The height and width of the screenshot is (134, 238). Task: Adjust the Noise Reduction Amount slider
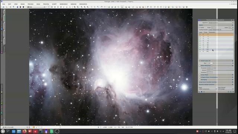click(223, 70)
